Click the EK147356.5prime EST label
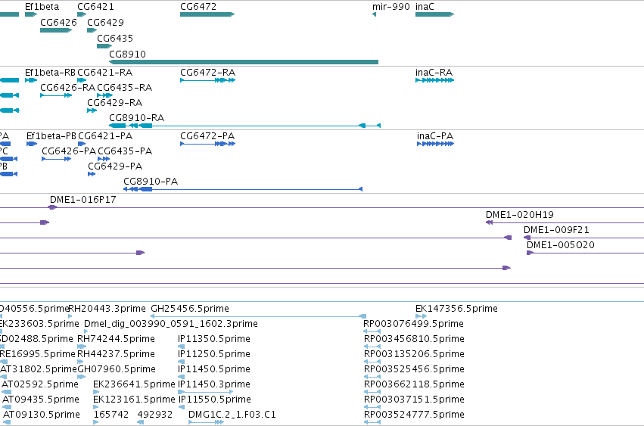This screenshot has width=644, height=426. pyautogui.click(x=457, y=309)
